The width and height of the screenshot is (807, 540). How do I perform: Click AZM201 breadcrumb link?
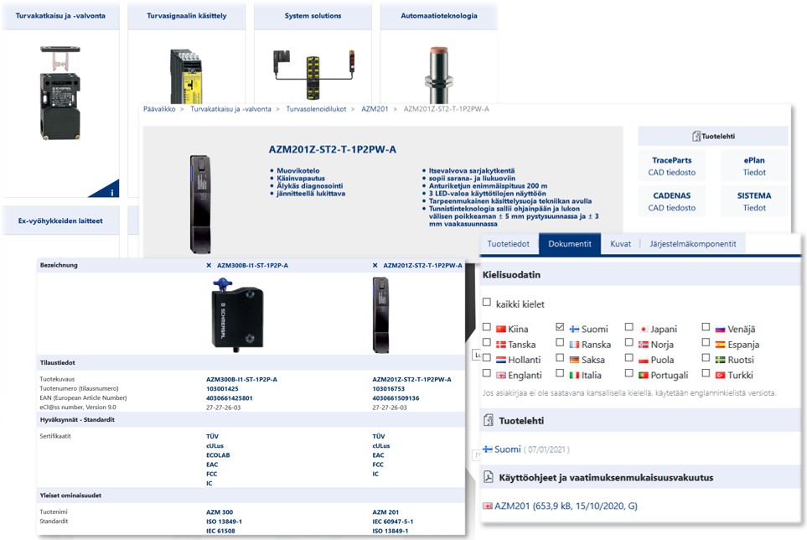click(x=375, y=109)
